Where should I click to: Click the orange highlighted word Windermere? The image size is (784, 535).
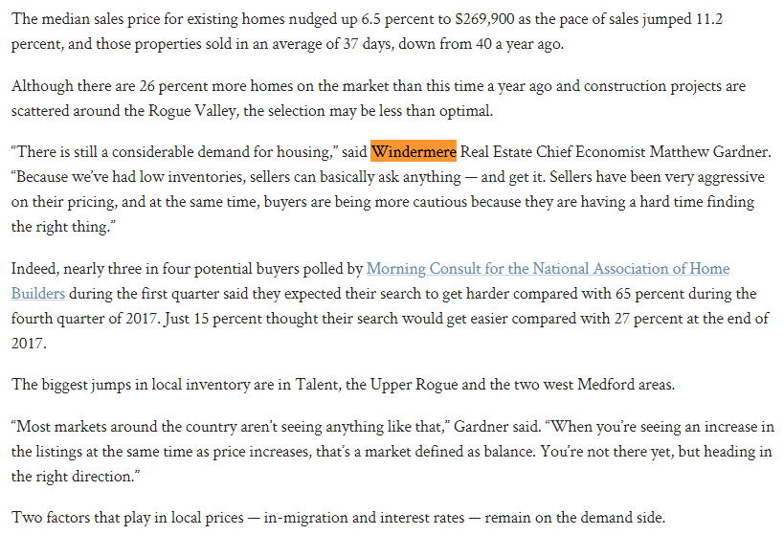click(414, 151)
